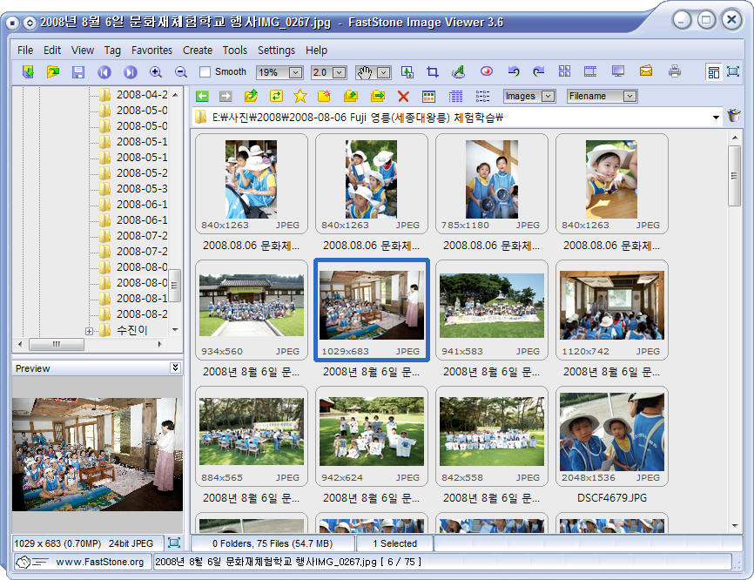The image size is (754, 580).
Task: Go to next image button
Action: click(x=131, y=72)
